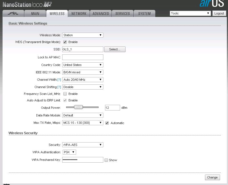This screenshot has height=185, width=228.
Task: Enable the Frequency Scan List checkbox
Action: tap(65, 94)
